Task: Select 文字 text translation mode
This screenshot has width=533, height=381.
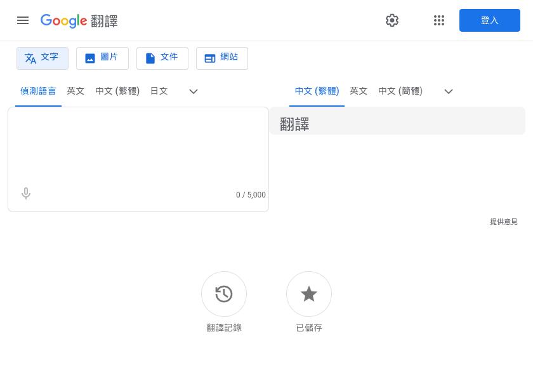Action: [43, 58]
